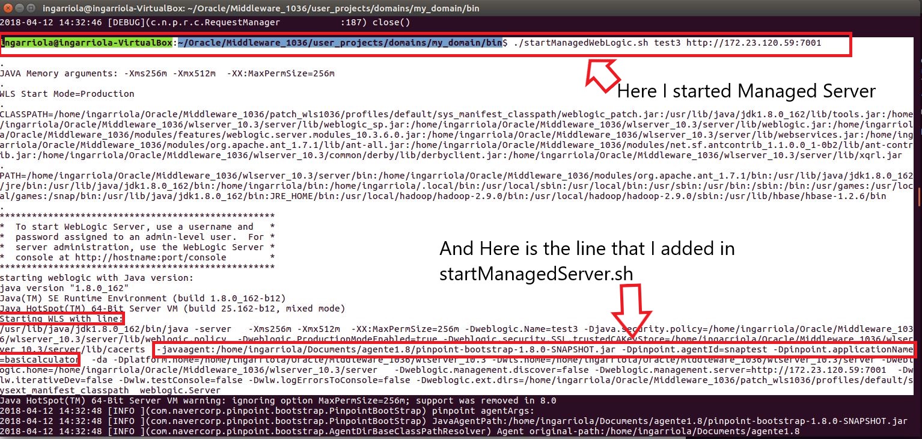Click the URL "http://172.23.120.59:7001" in the typed command

(754, 43)
